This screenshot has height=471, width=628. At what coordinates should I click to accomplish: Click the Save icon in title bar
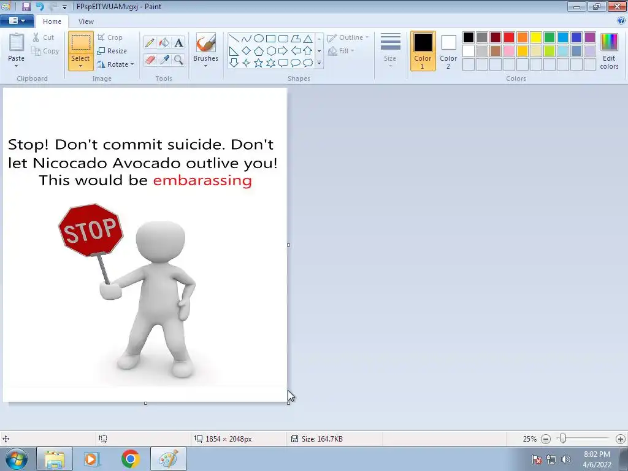click(26, 6)
